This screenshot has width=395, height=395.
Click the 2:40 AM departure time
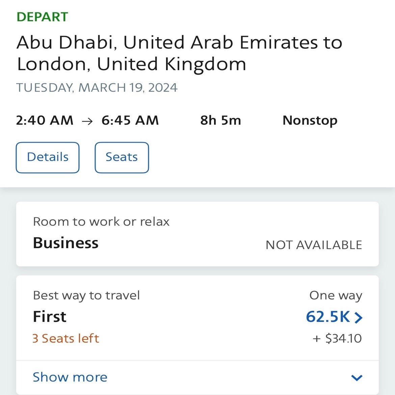(45, 120)
